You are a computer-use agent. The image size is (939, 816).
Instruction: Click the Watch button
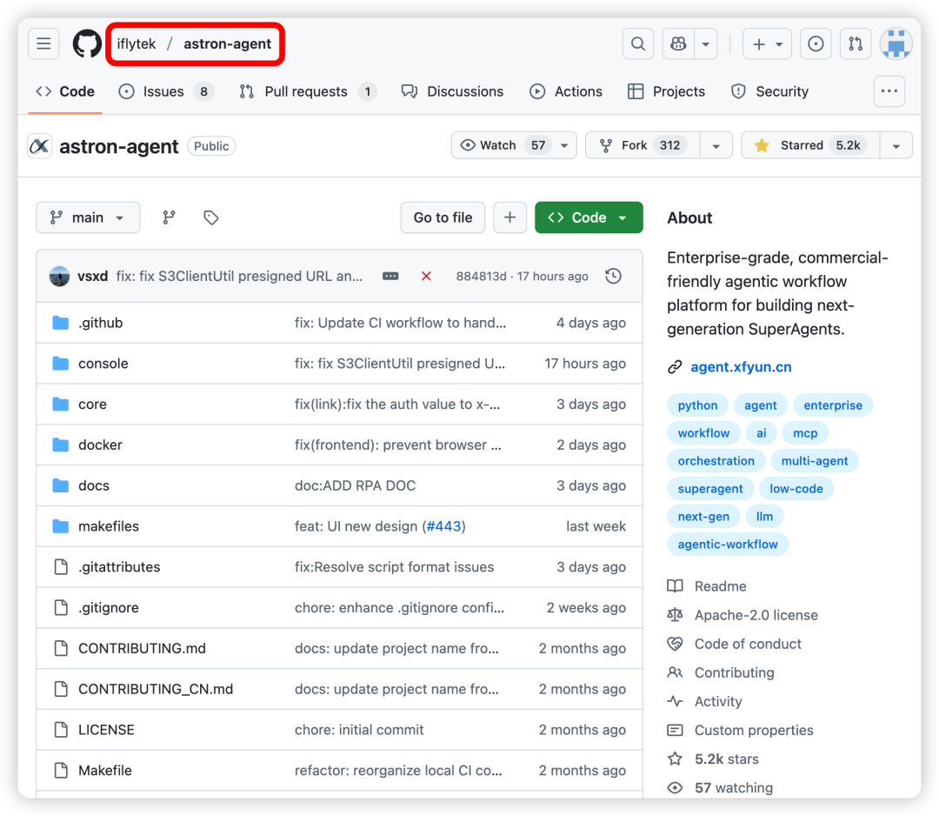[513, 145]
